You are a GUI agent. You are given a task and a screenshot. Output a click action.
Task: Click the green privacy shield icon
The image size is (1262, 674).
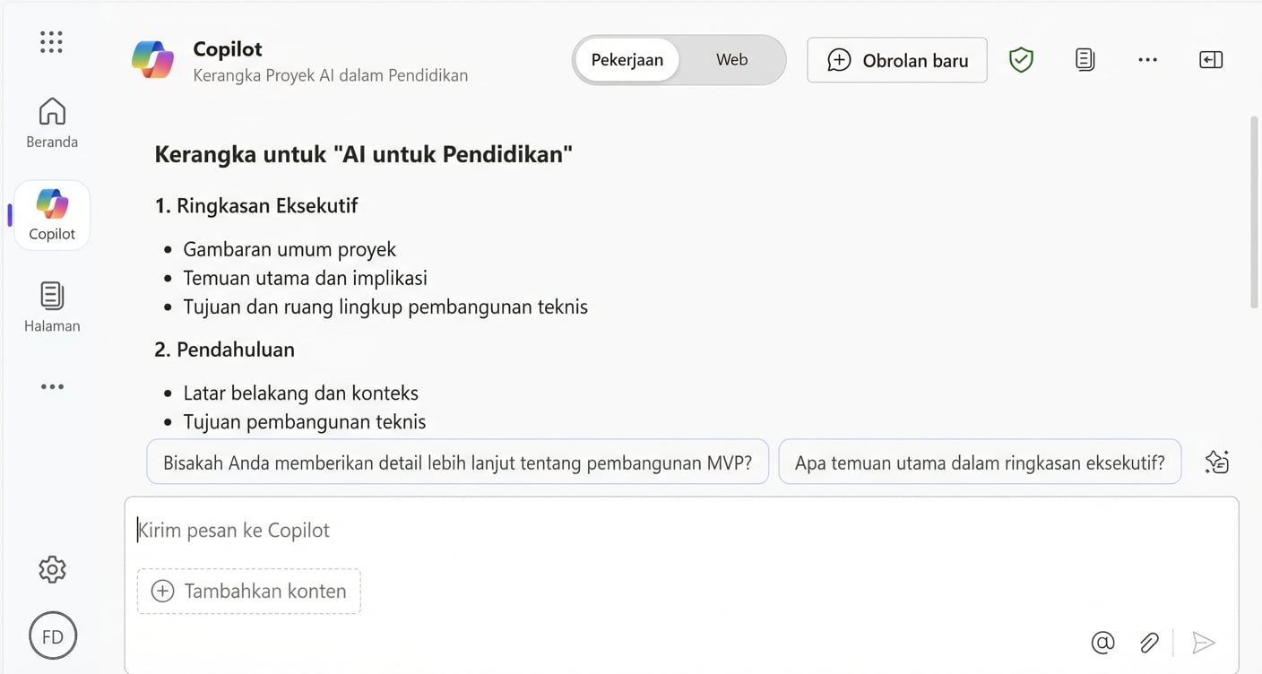(1021, 59)
